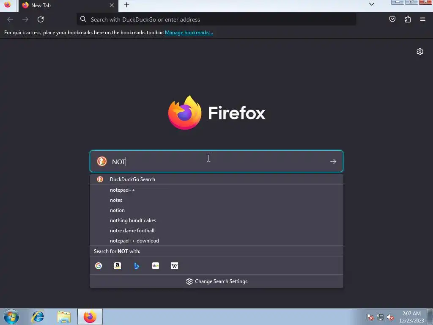Click the DuckDuckGo icon in search box
433x325 pixels.
coord(101,161)
